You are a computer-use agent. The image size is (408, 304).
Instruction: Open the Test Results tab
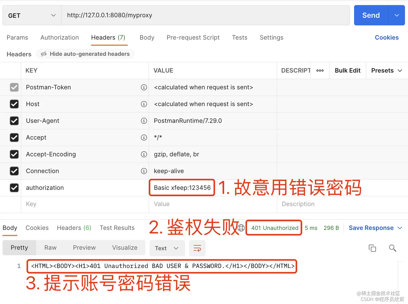(x=117, y=228)
